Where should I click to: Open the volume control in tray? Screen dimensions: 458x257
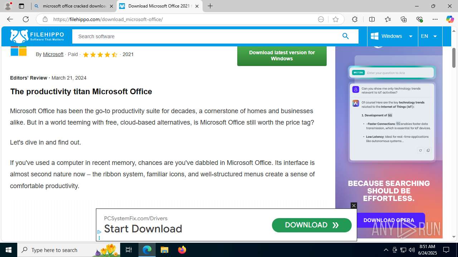[412, 250]
